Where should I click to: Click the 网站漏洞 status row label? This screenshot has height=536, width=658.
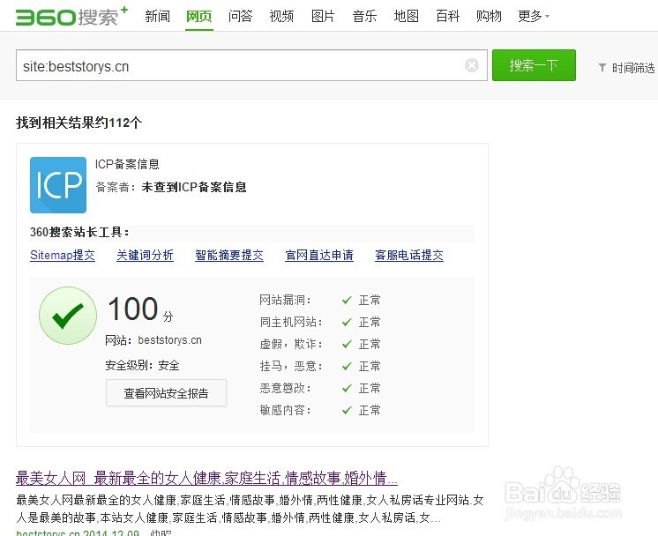point(285,300)
